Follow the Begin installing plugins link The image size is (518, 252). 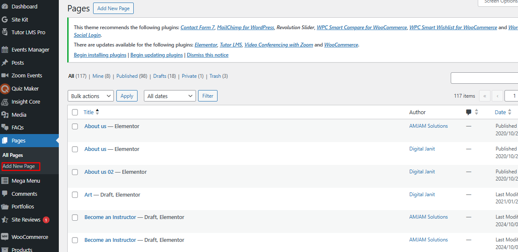(100, 55)
